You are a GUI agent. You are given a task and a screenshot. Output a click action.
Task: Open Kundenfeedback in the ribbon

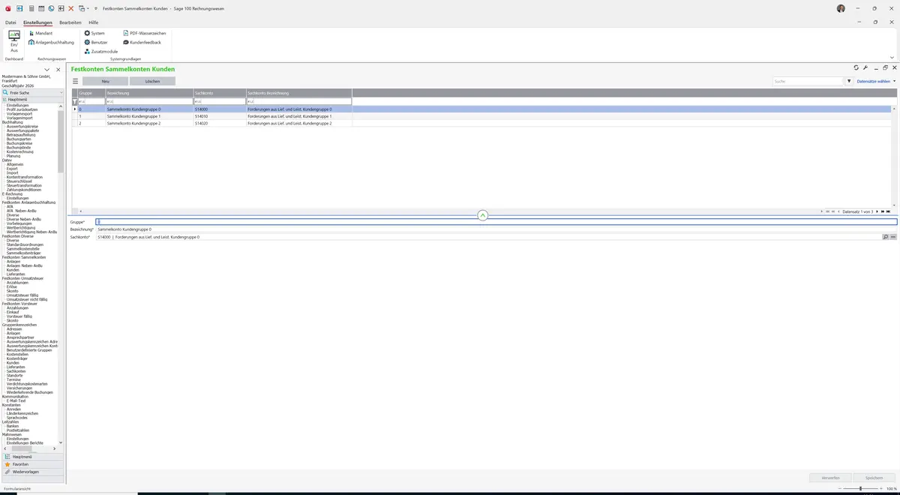(x=142, y=43)
